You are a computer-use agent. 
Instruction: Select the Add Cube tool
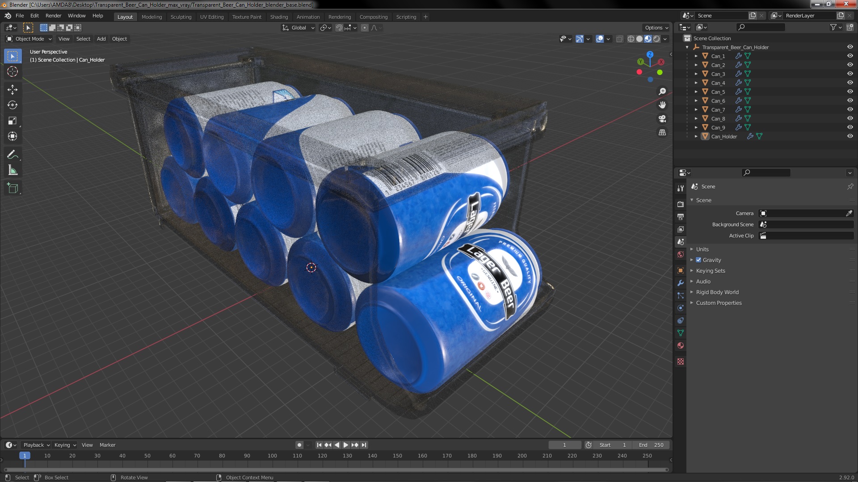[x=13, y=188]
